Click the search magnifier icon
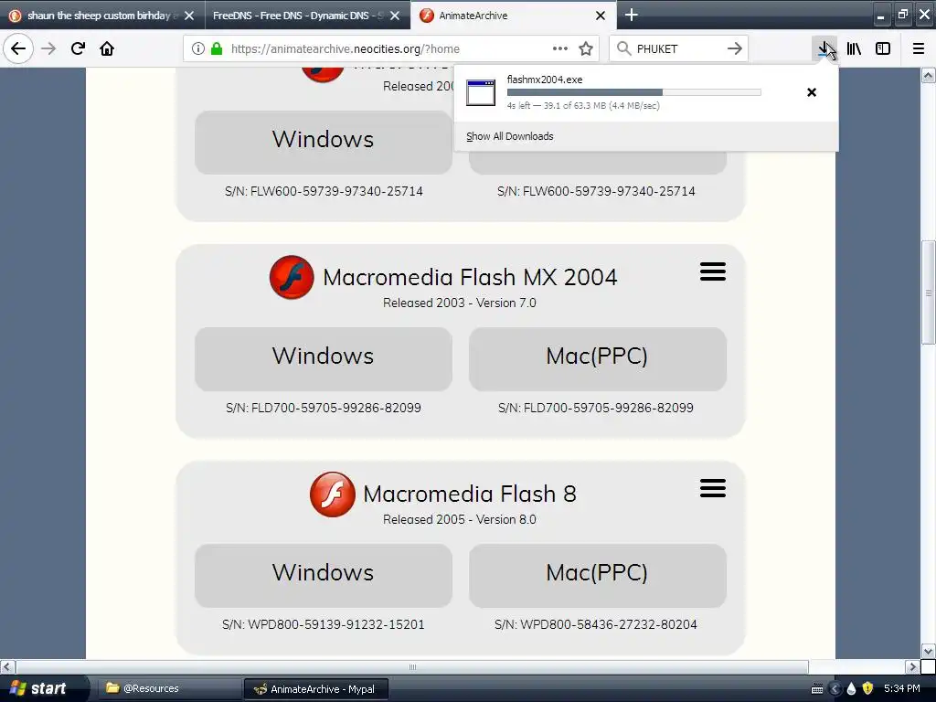Screen dimensions: 936x702 pos(623,48)
